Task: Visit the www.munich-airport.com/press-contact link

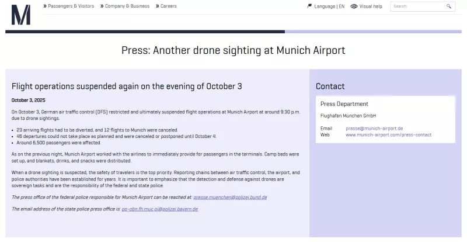Action: pos(388,134)
